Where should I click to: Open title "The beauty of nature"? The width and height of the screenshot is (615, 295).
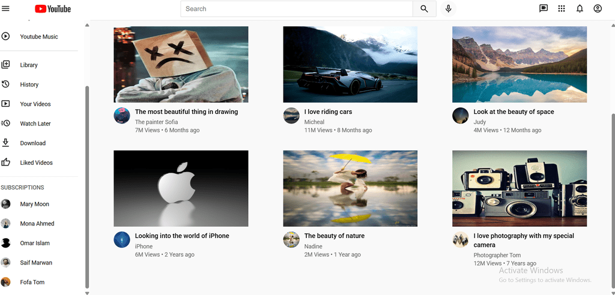334,236
